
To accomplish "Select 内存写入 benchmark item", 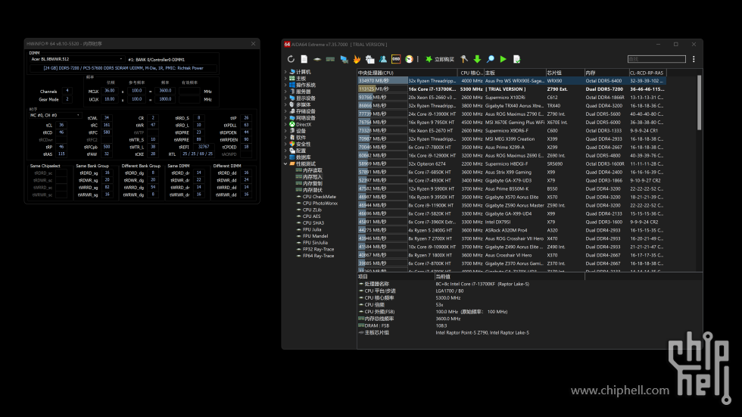I will (x=312, y=177).
